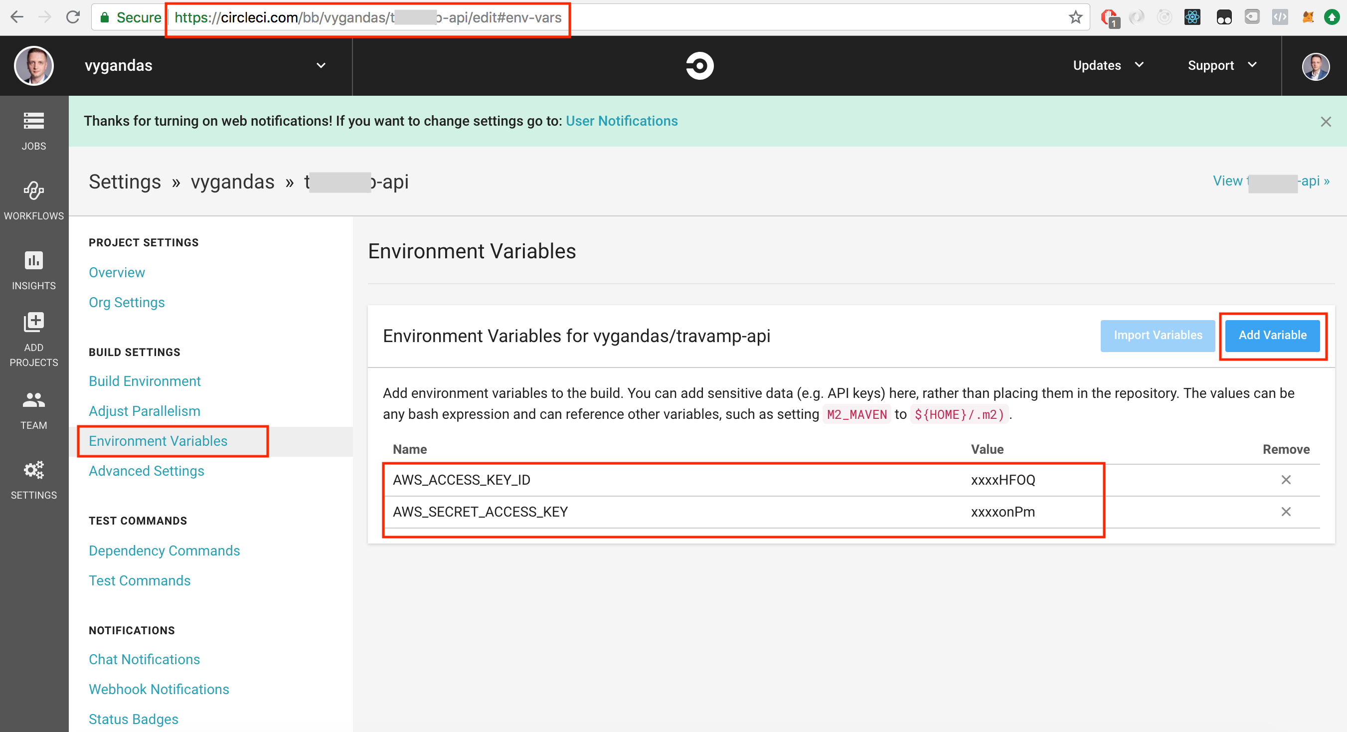Image resolution: width=1347 pixels, height=732 pixels.
Task: Open the User Notifications link in the banner
Action: point(621,121)
